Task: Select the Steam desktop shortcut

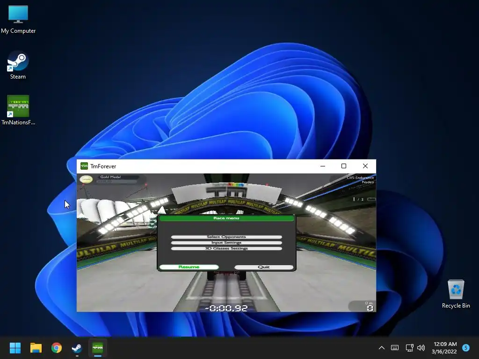Action: coord(18,65)
